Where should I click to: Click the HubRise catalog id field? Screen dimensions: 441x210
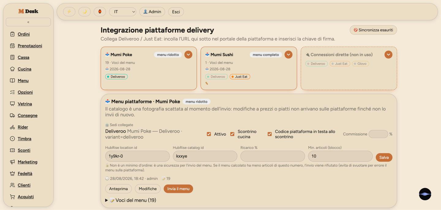point(205,156)
